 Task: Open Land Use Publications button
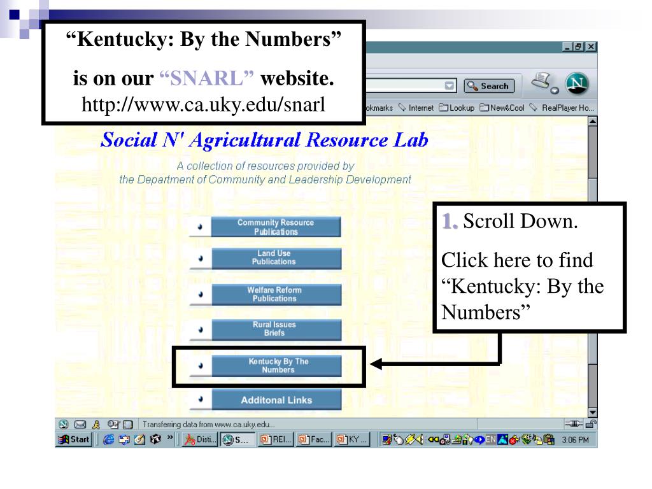pyautogui.click(x=276, y=259)
